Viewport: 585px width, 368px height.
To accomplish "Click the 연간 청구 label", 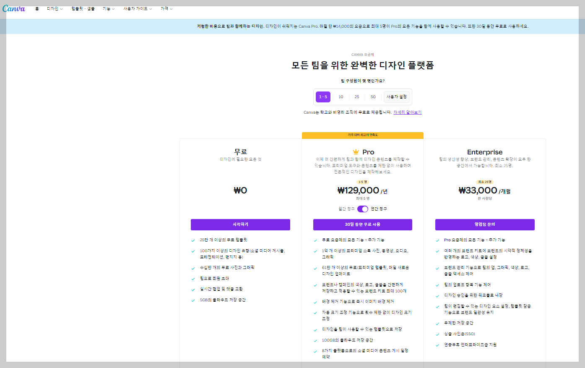I will coord(379,209).
